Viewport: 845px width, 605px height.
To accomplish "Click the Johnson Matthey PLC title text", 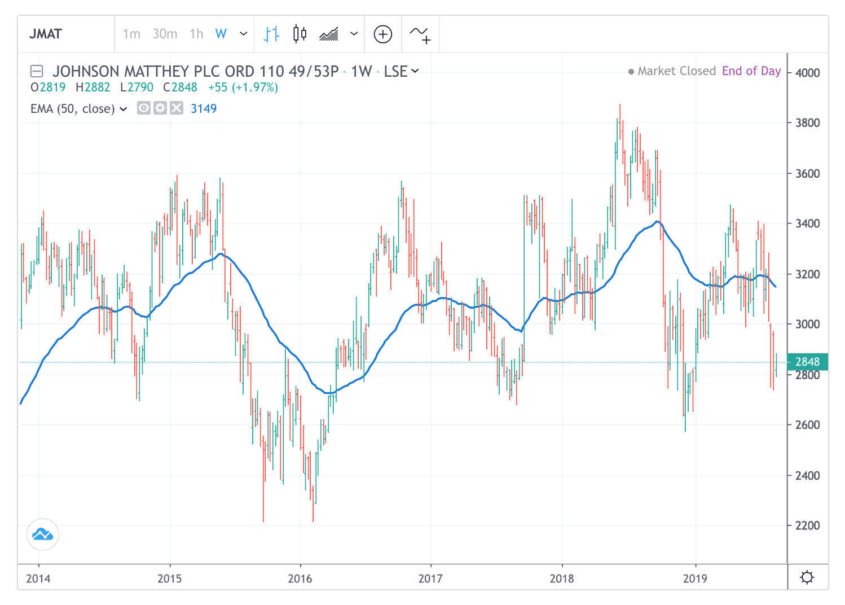I will (196, 71).
